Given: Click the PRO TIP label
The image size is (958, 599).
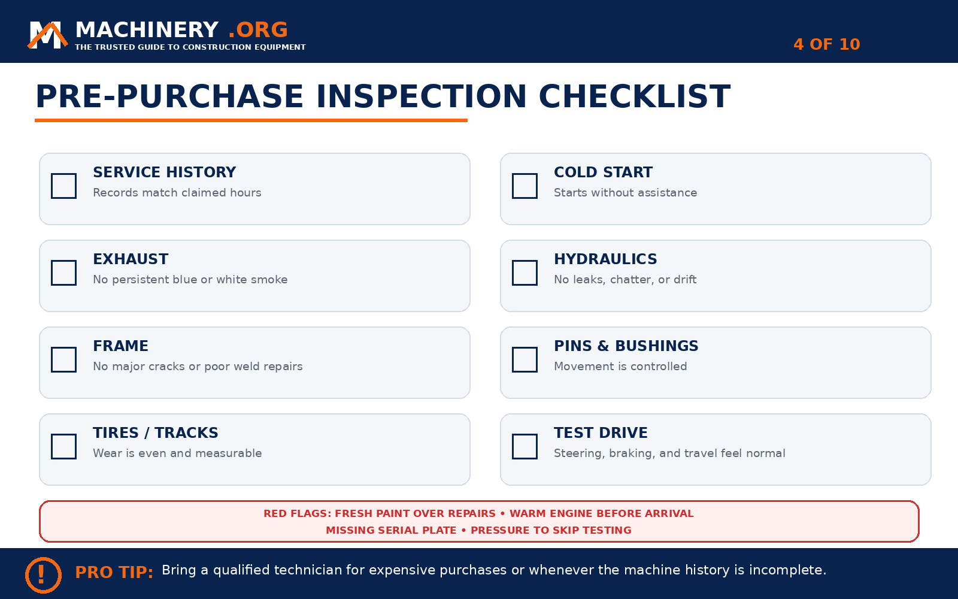Looking at the screenshot, I should click(x=114, y=572).
